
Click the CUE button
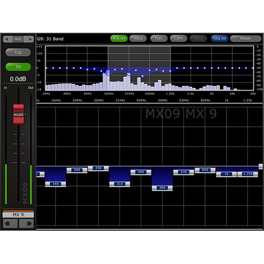click(18, 53)
